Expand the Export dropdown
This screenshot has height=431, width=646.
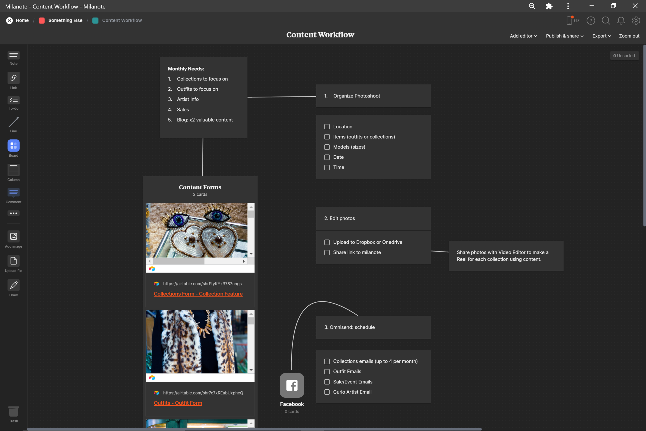pyautogui.click(x=602, y=36)
